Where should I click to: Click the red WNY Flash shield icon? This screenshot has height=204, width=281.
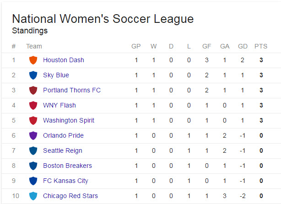coord(33,105)
